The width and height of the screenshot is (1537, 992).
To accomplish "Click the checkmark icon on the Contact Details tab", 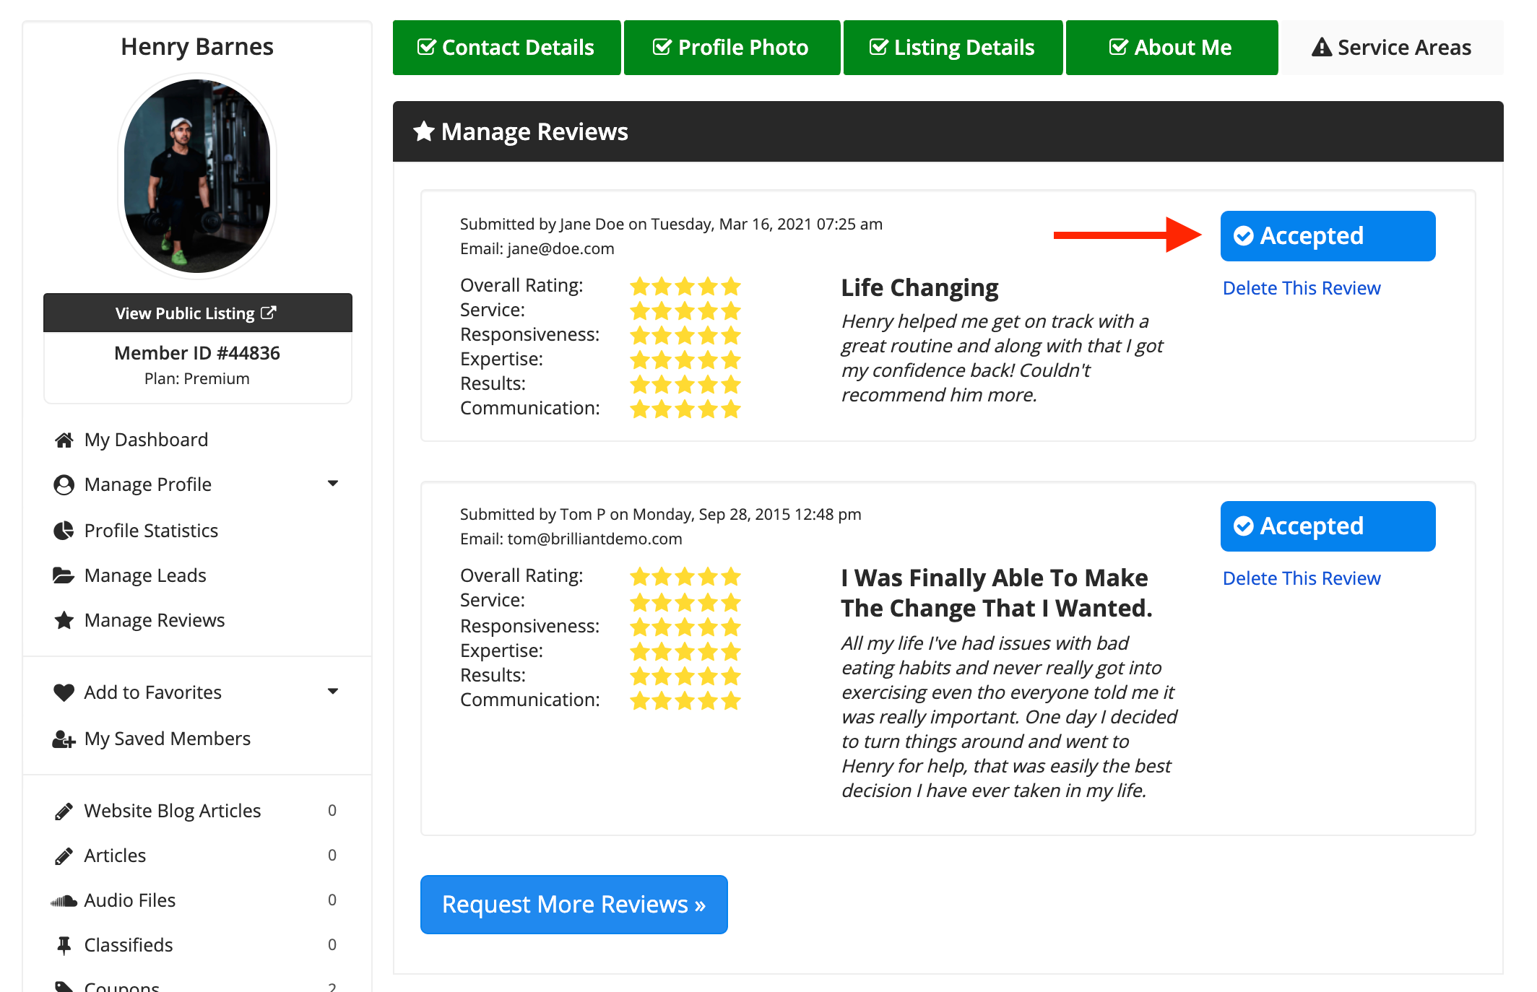I will coord(426,48).
